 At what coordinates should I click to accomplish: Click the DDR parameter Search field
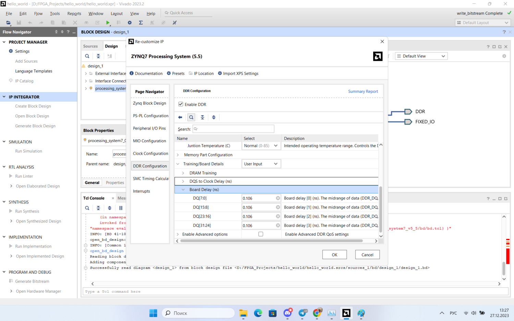233,129
